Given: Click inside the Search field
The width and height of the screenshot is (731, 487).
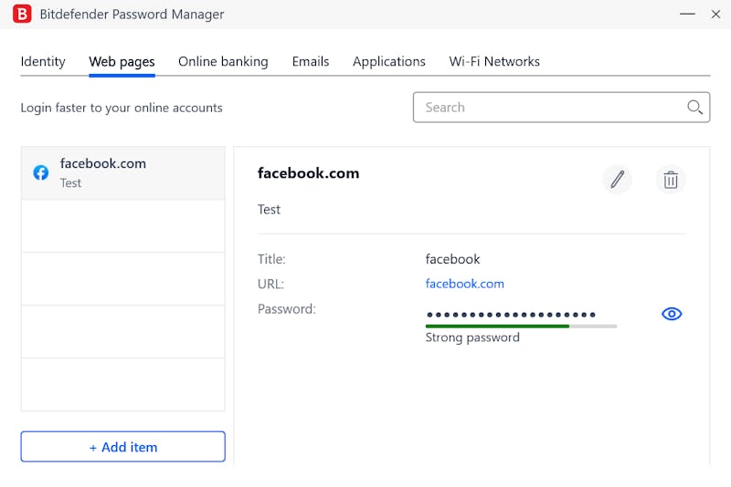Looking at the screenshot, I should (x=561, y=108).
